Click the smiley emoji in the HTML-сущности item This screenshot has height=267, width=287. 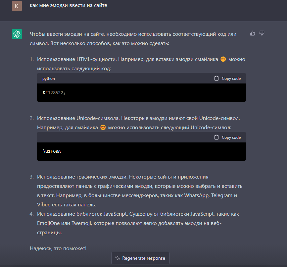click(x=223, y=59)
